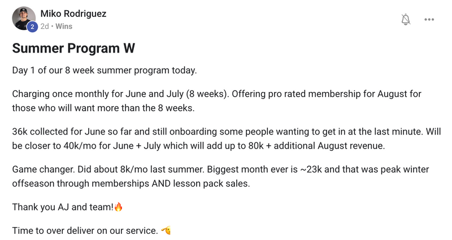Click the 2d post timestamp
The height and width of the screenshot is (240, 452).
[45, 26]
